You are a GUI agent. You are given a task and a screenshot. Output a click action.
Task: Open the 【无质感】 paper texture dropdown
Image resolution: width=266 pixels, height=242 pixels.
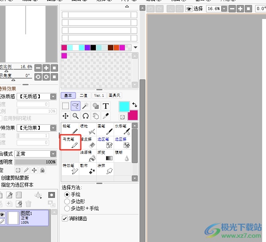[x=53, y=97]
